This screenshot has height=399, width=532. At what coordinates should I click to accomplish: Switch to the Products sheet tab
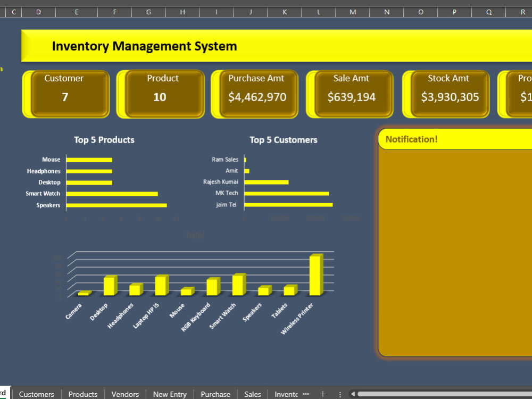(83, 394)
